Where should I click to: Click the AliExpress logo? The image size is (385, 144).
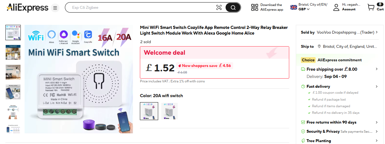click(x=27, y=8)
